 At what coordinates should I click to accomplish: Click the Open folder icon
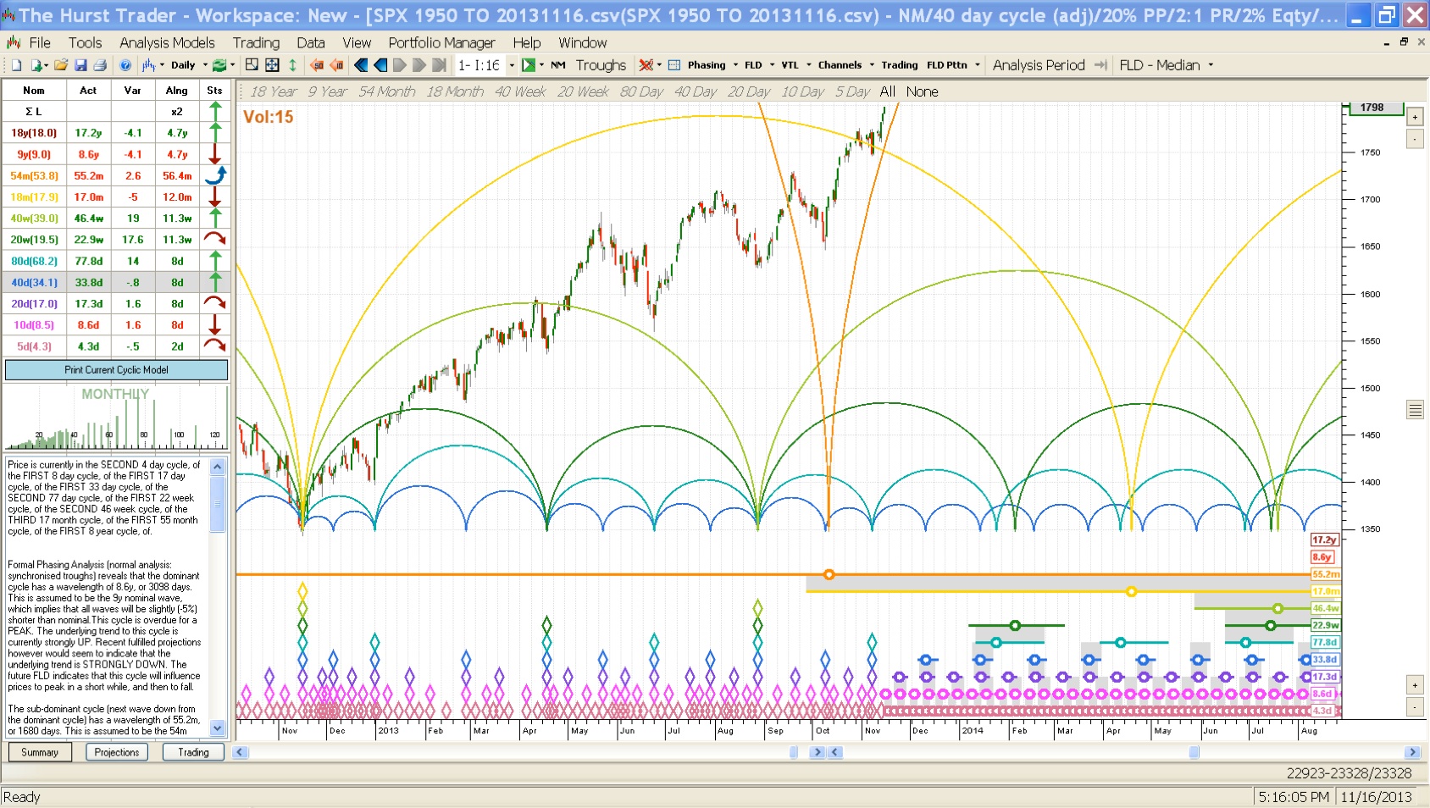[x=60, y=65]
